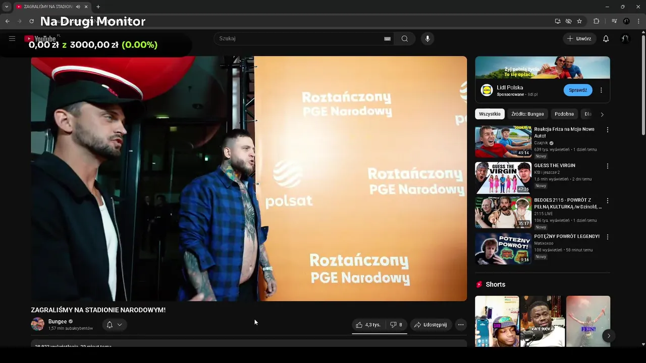646x363 pixels.
Task: Open the Lidl ad banner image
Action: click(x=543, y=68)
